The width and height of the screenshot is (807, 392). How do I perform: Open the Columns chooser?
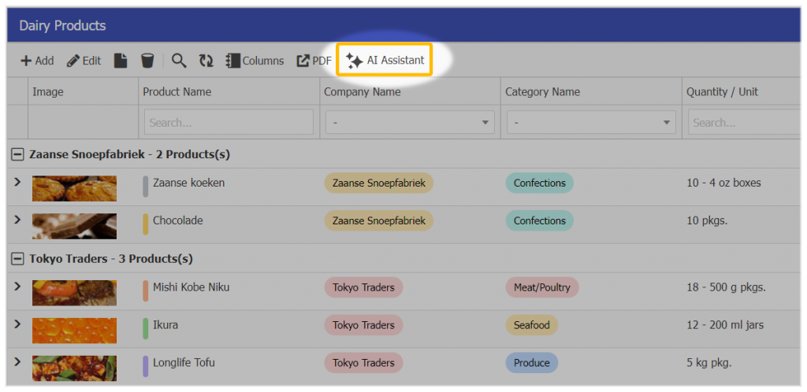click(x=255, y=61)
